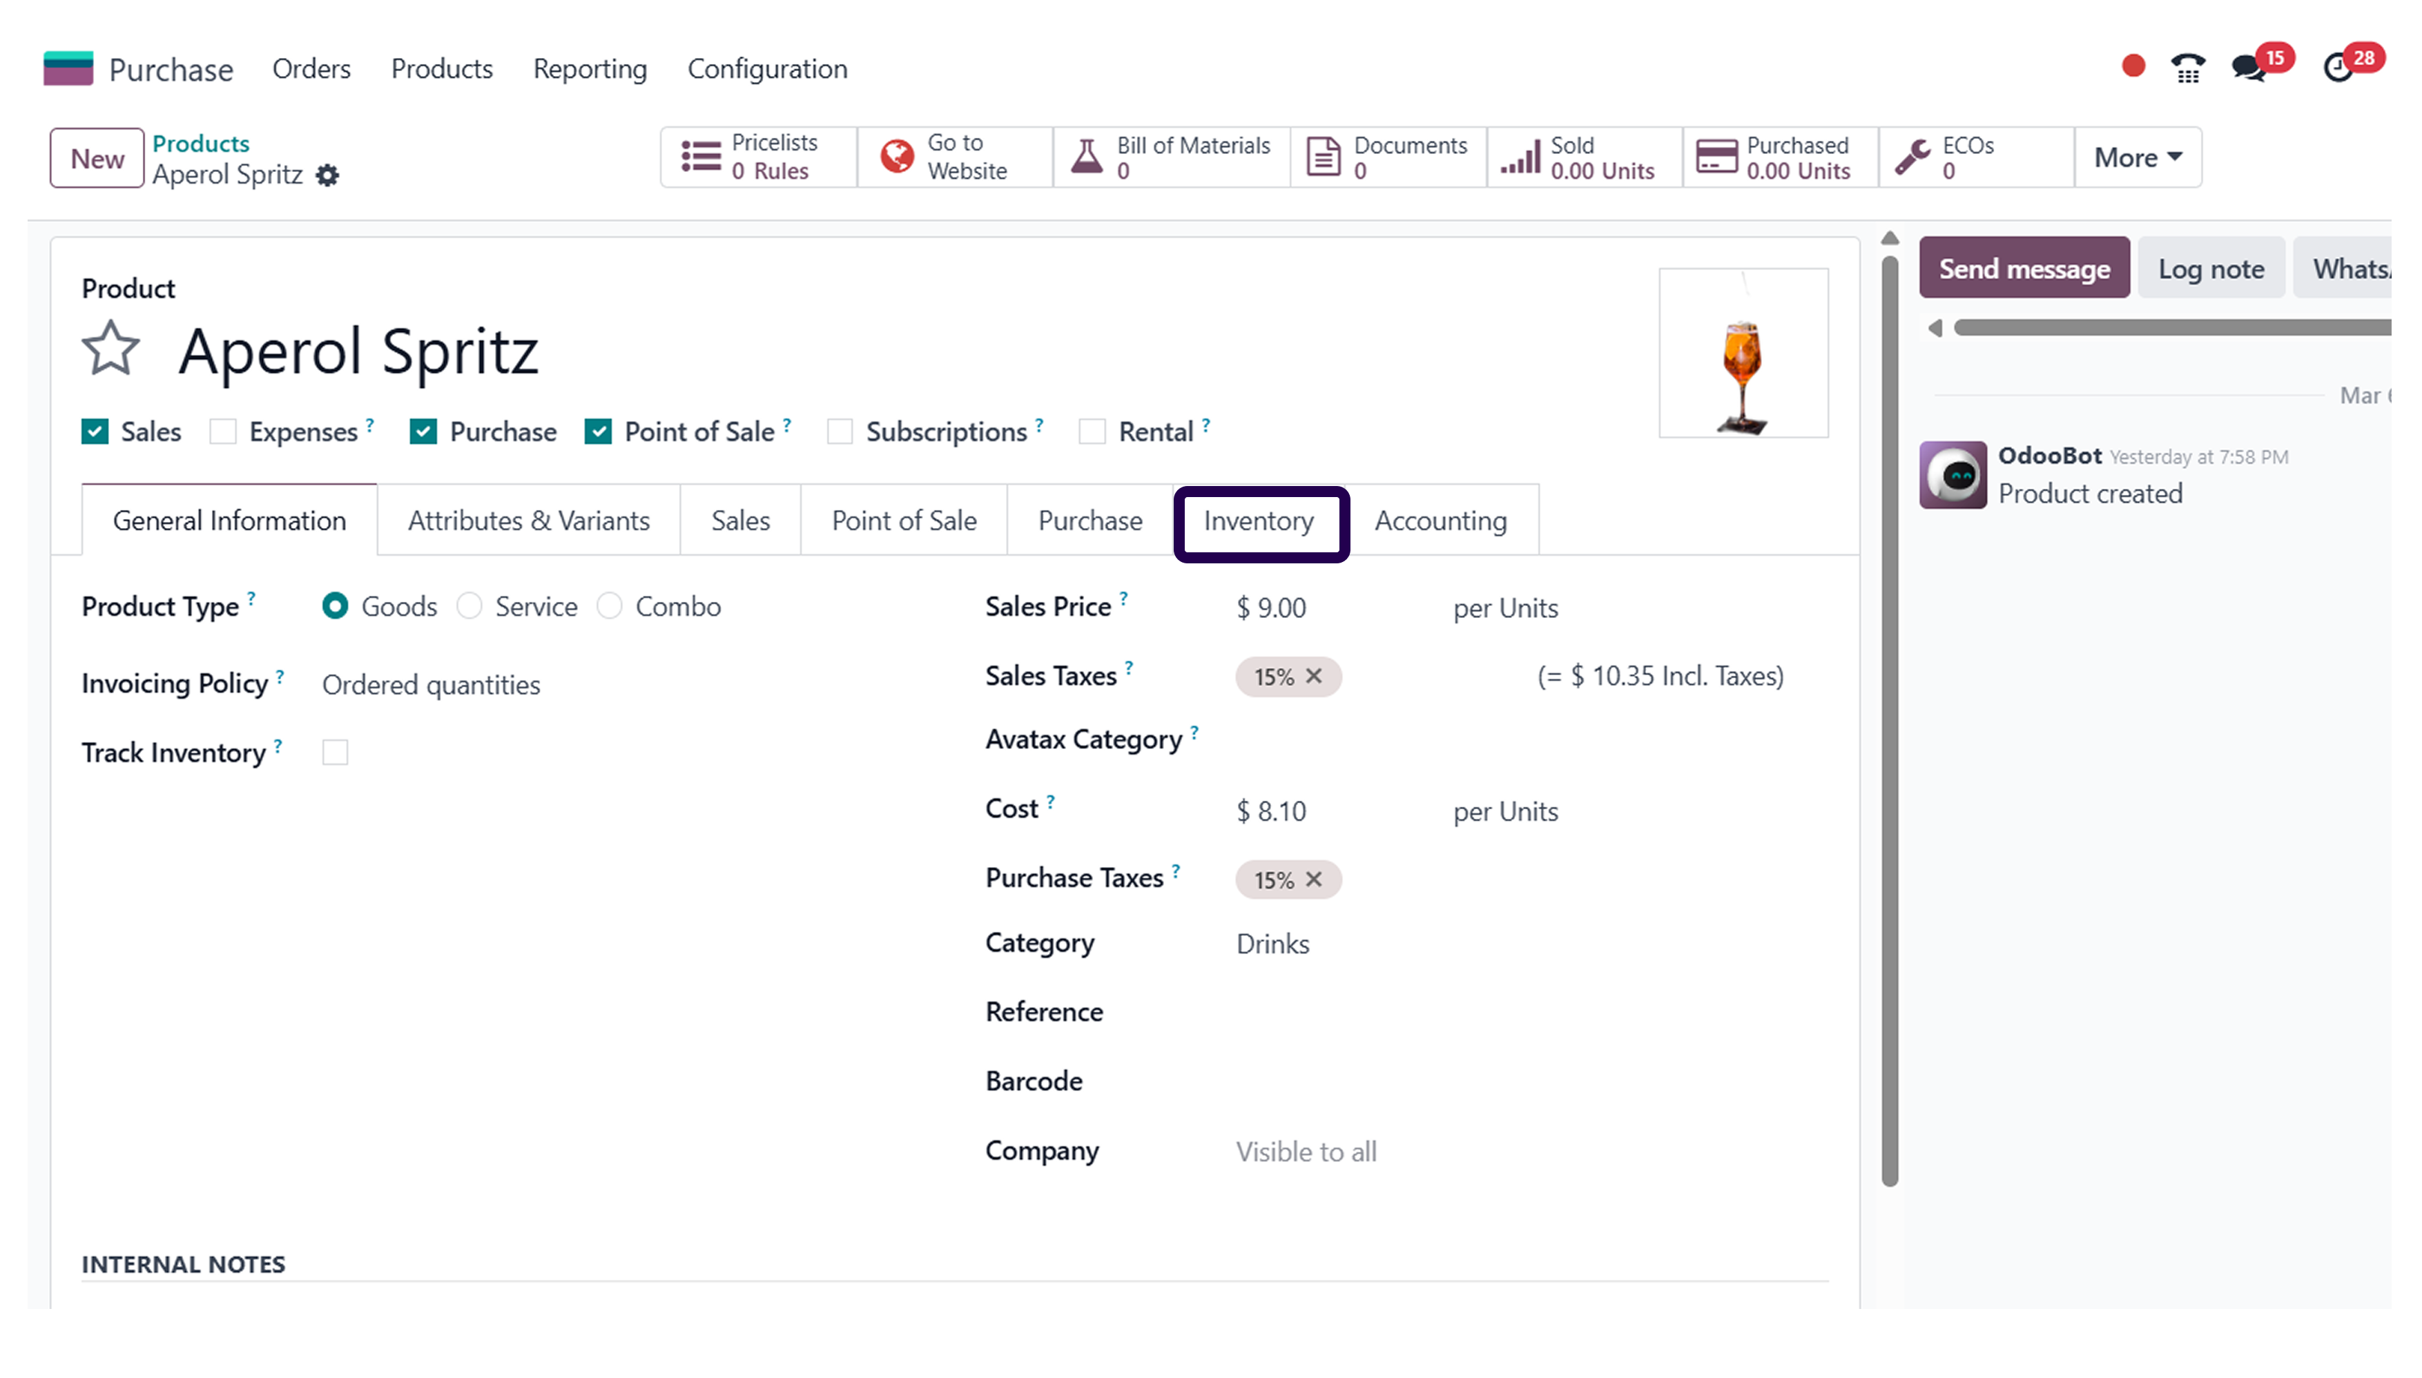
Task: Switch to the Sales tab
Action: (740, 521)
